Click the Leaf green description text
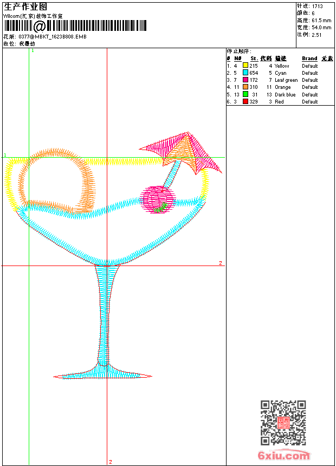The image size is (336, 466). (x=286, y=80)
